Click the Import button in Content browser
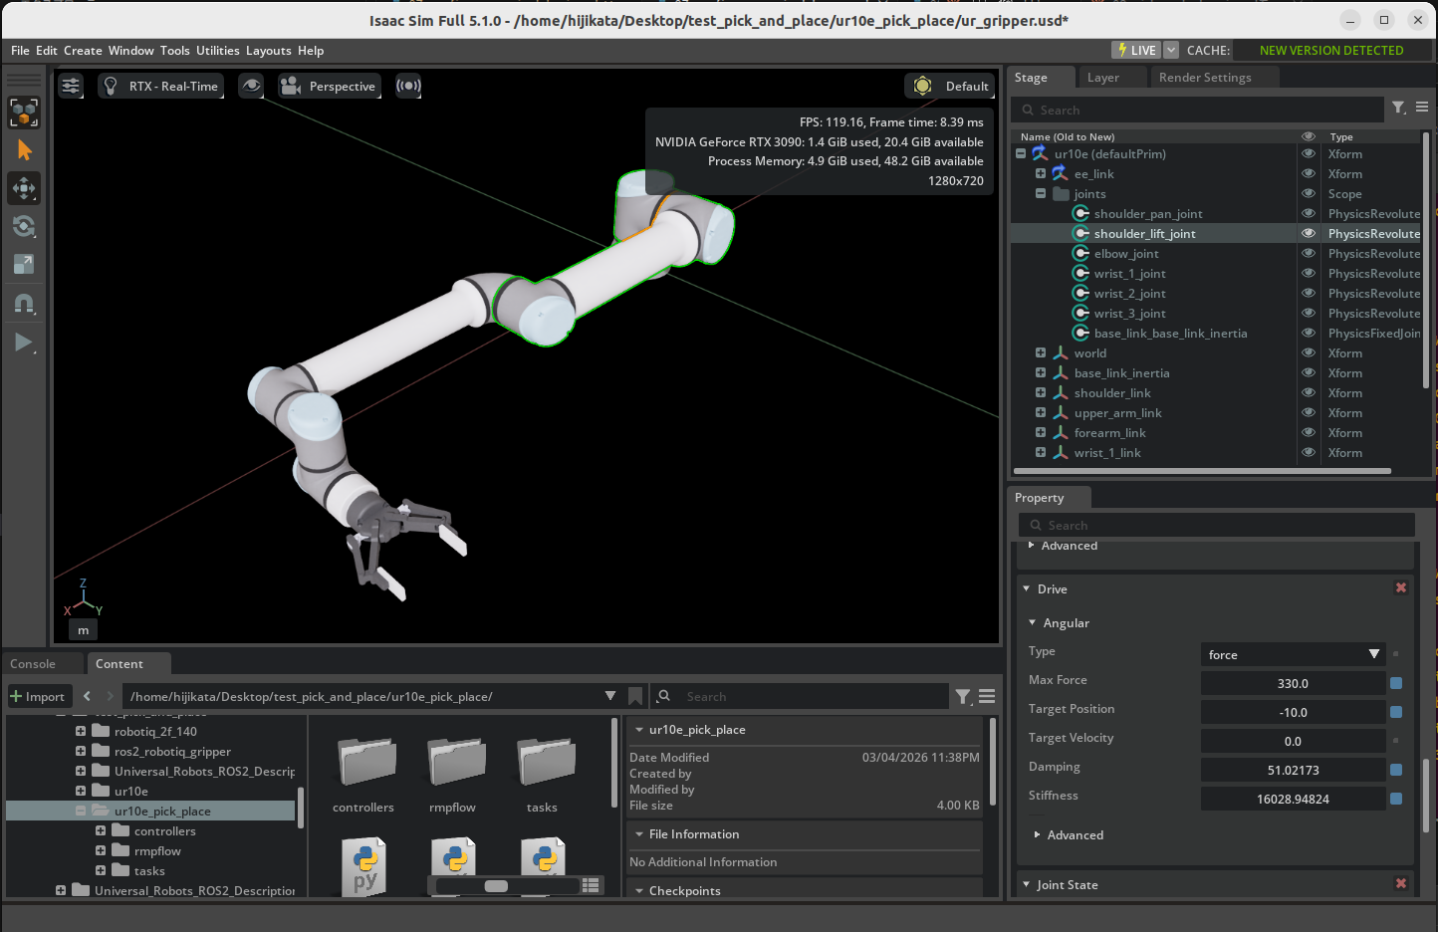 click(38, 696)
